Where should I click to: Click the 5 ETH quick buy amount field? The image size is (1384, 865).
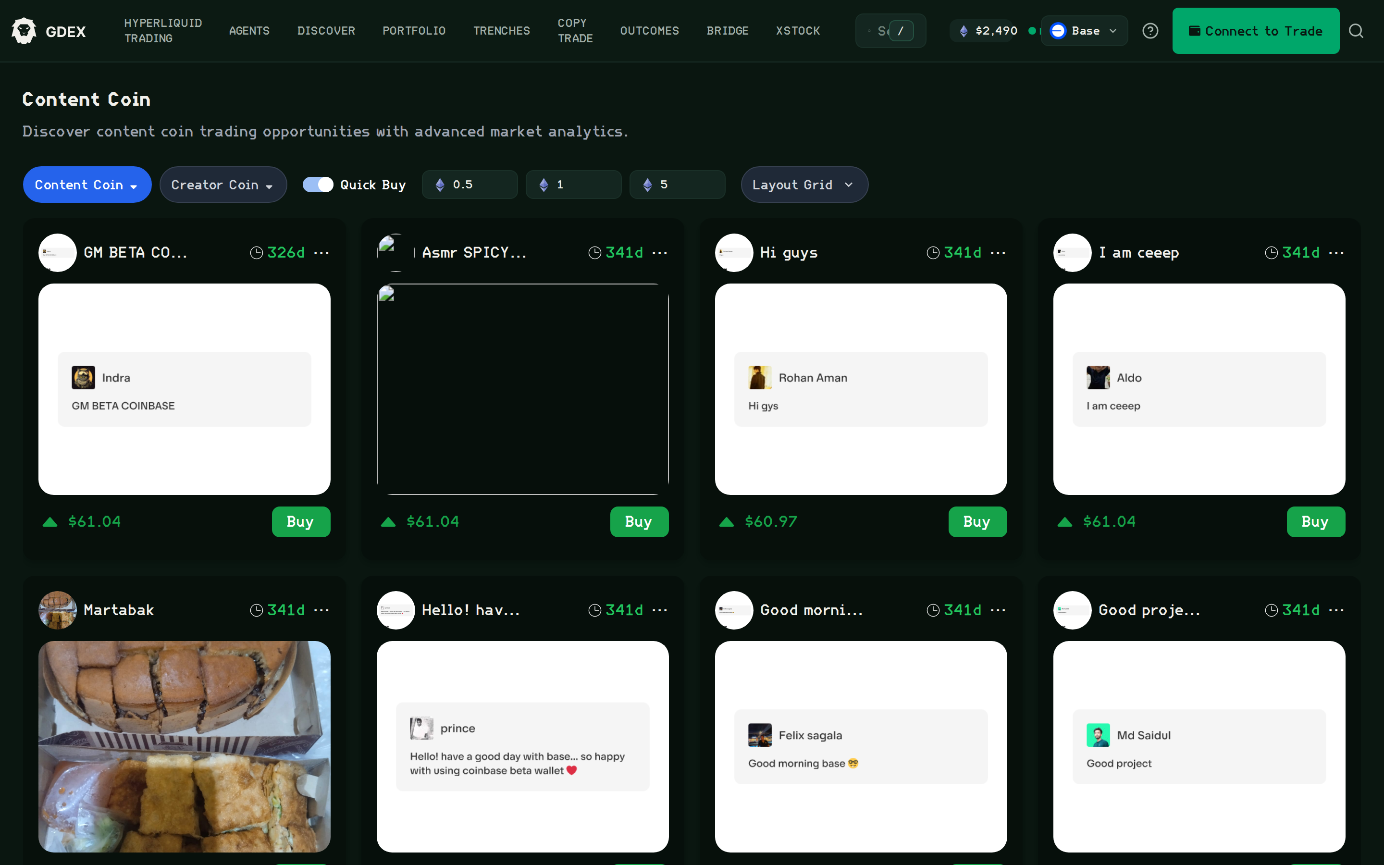coord(677,184)
